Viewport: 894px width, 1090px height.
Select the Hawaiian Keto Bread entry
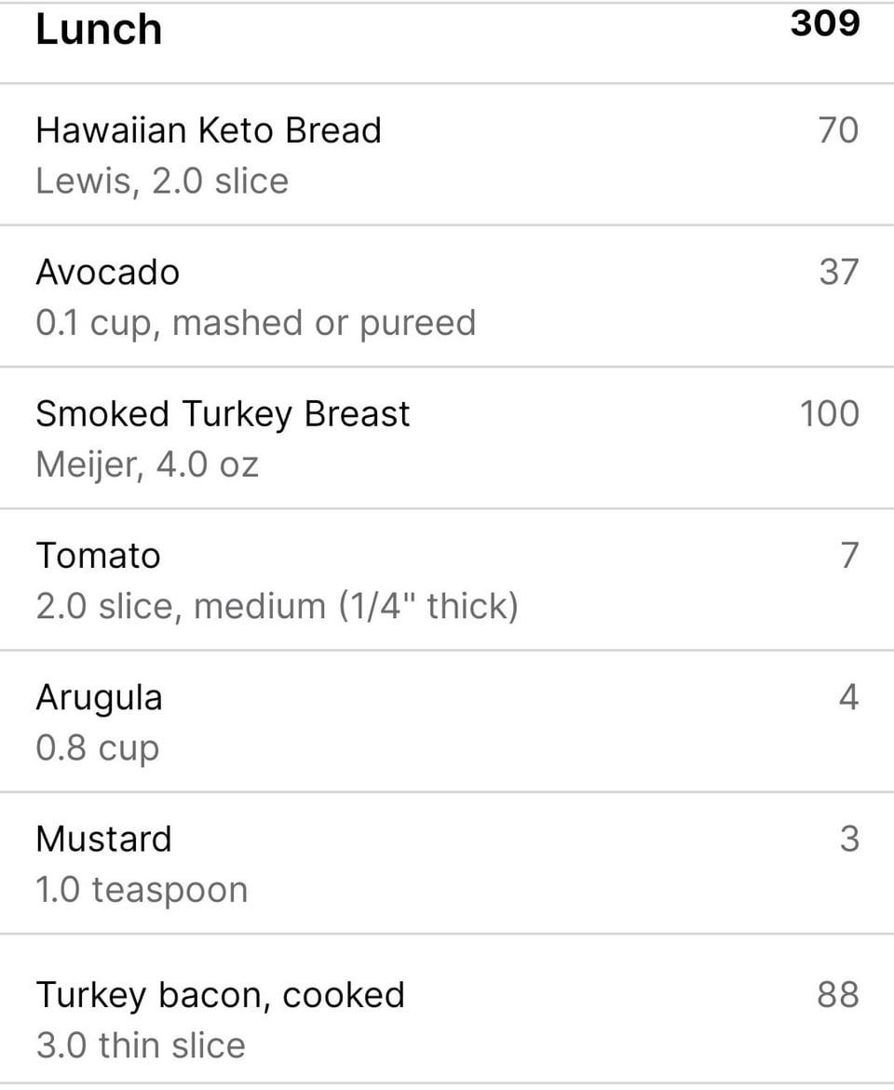(x=447, y=155)
